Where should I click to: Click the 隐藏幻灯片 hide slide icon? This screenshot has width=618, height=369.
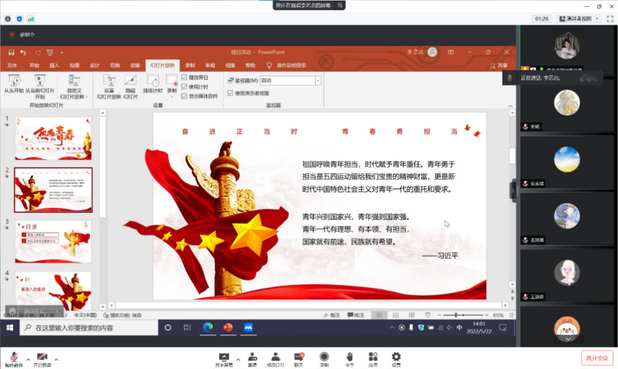click(130, 81)
